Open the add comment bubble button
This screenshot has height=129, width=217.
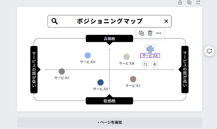[209, 51]
